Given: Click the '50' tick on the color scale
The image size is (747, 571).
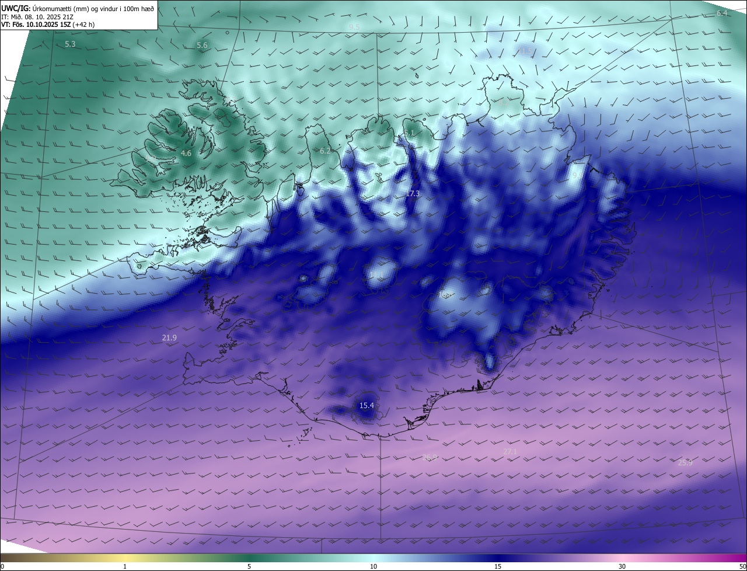Looking at the screenshot, I should pos(742,566).
